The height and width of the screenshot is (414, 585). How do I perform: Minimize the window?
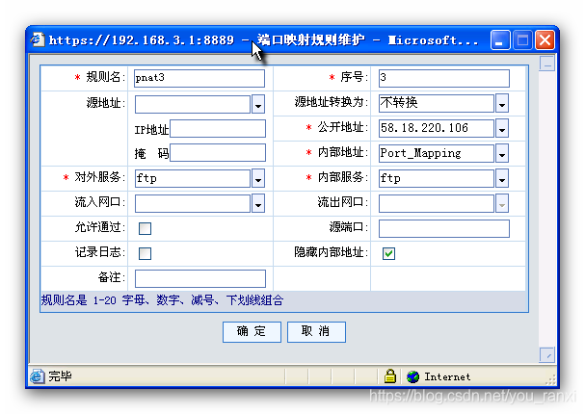click(500, 39)
